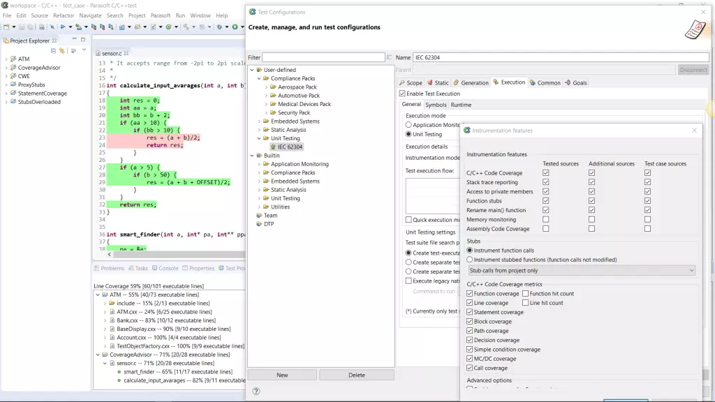Click the Filter input field
Viewport: 715px width, 402px height.
pyautogui.click(x=323, y=57)
